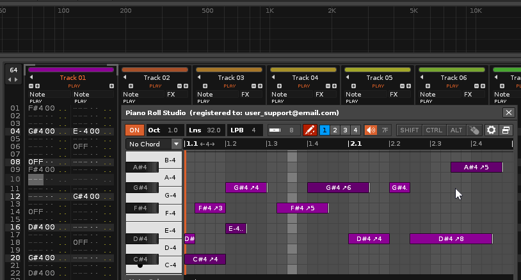Viewport: 521px width, 280px height.
Task: Click the Track 02 orange color bar
Action: [155, 70]
